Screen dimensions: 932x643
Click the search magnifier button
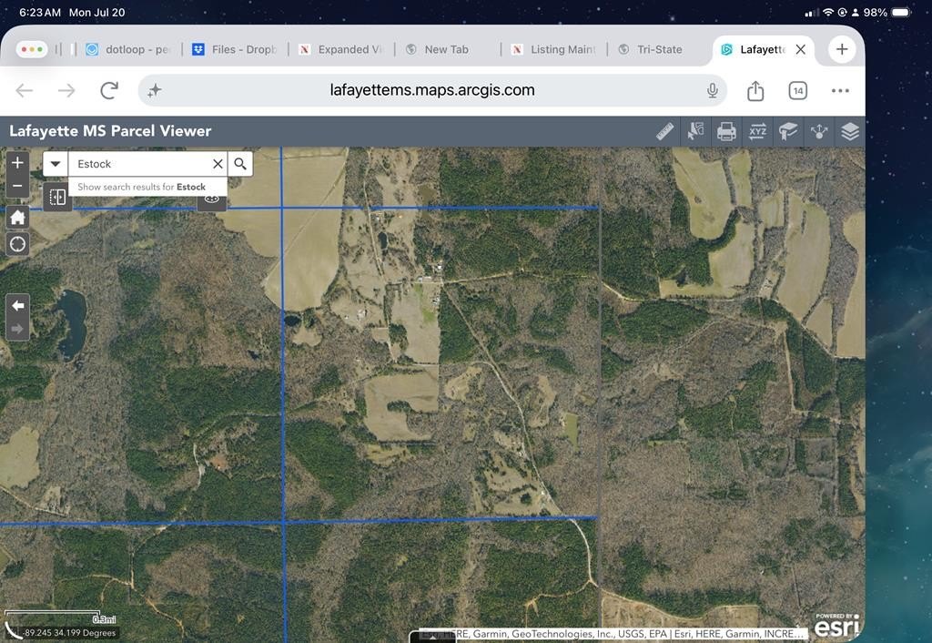tap(240, 164)
